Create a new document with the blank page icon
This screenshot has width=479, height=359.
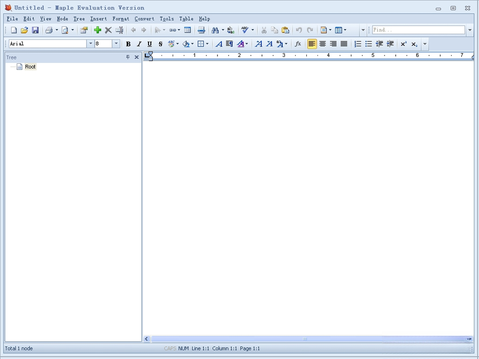point(14,30)
